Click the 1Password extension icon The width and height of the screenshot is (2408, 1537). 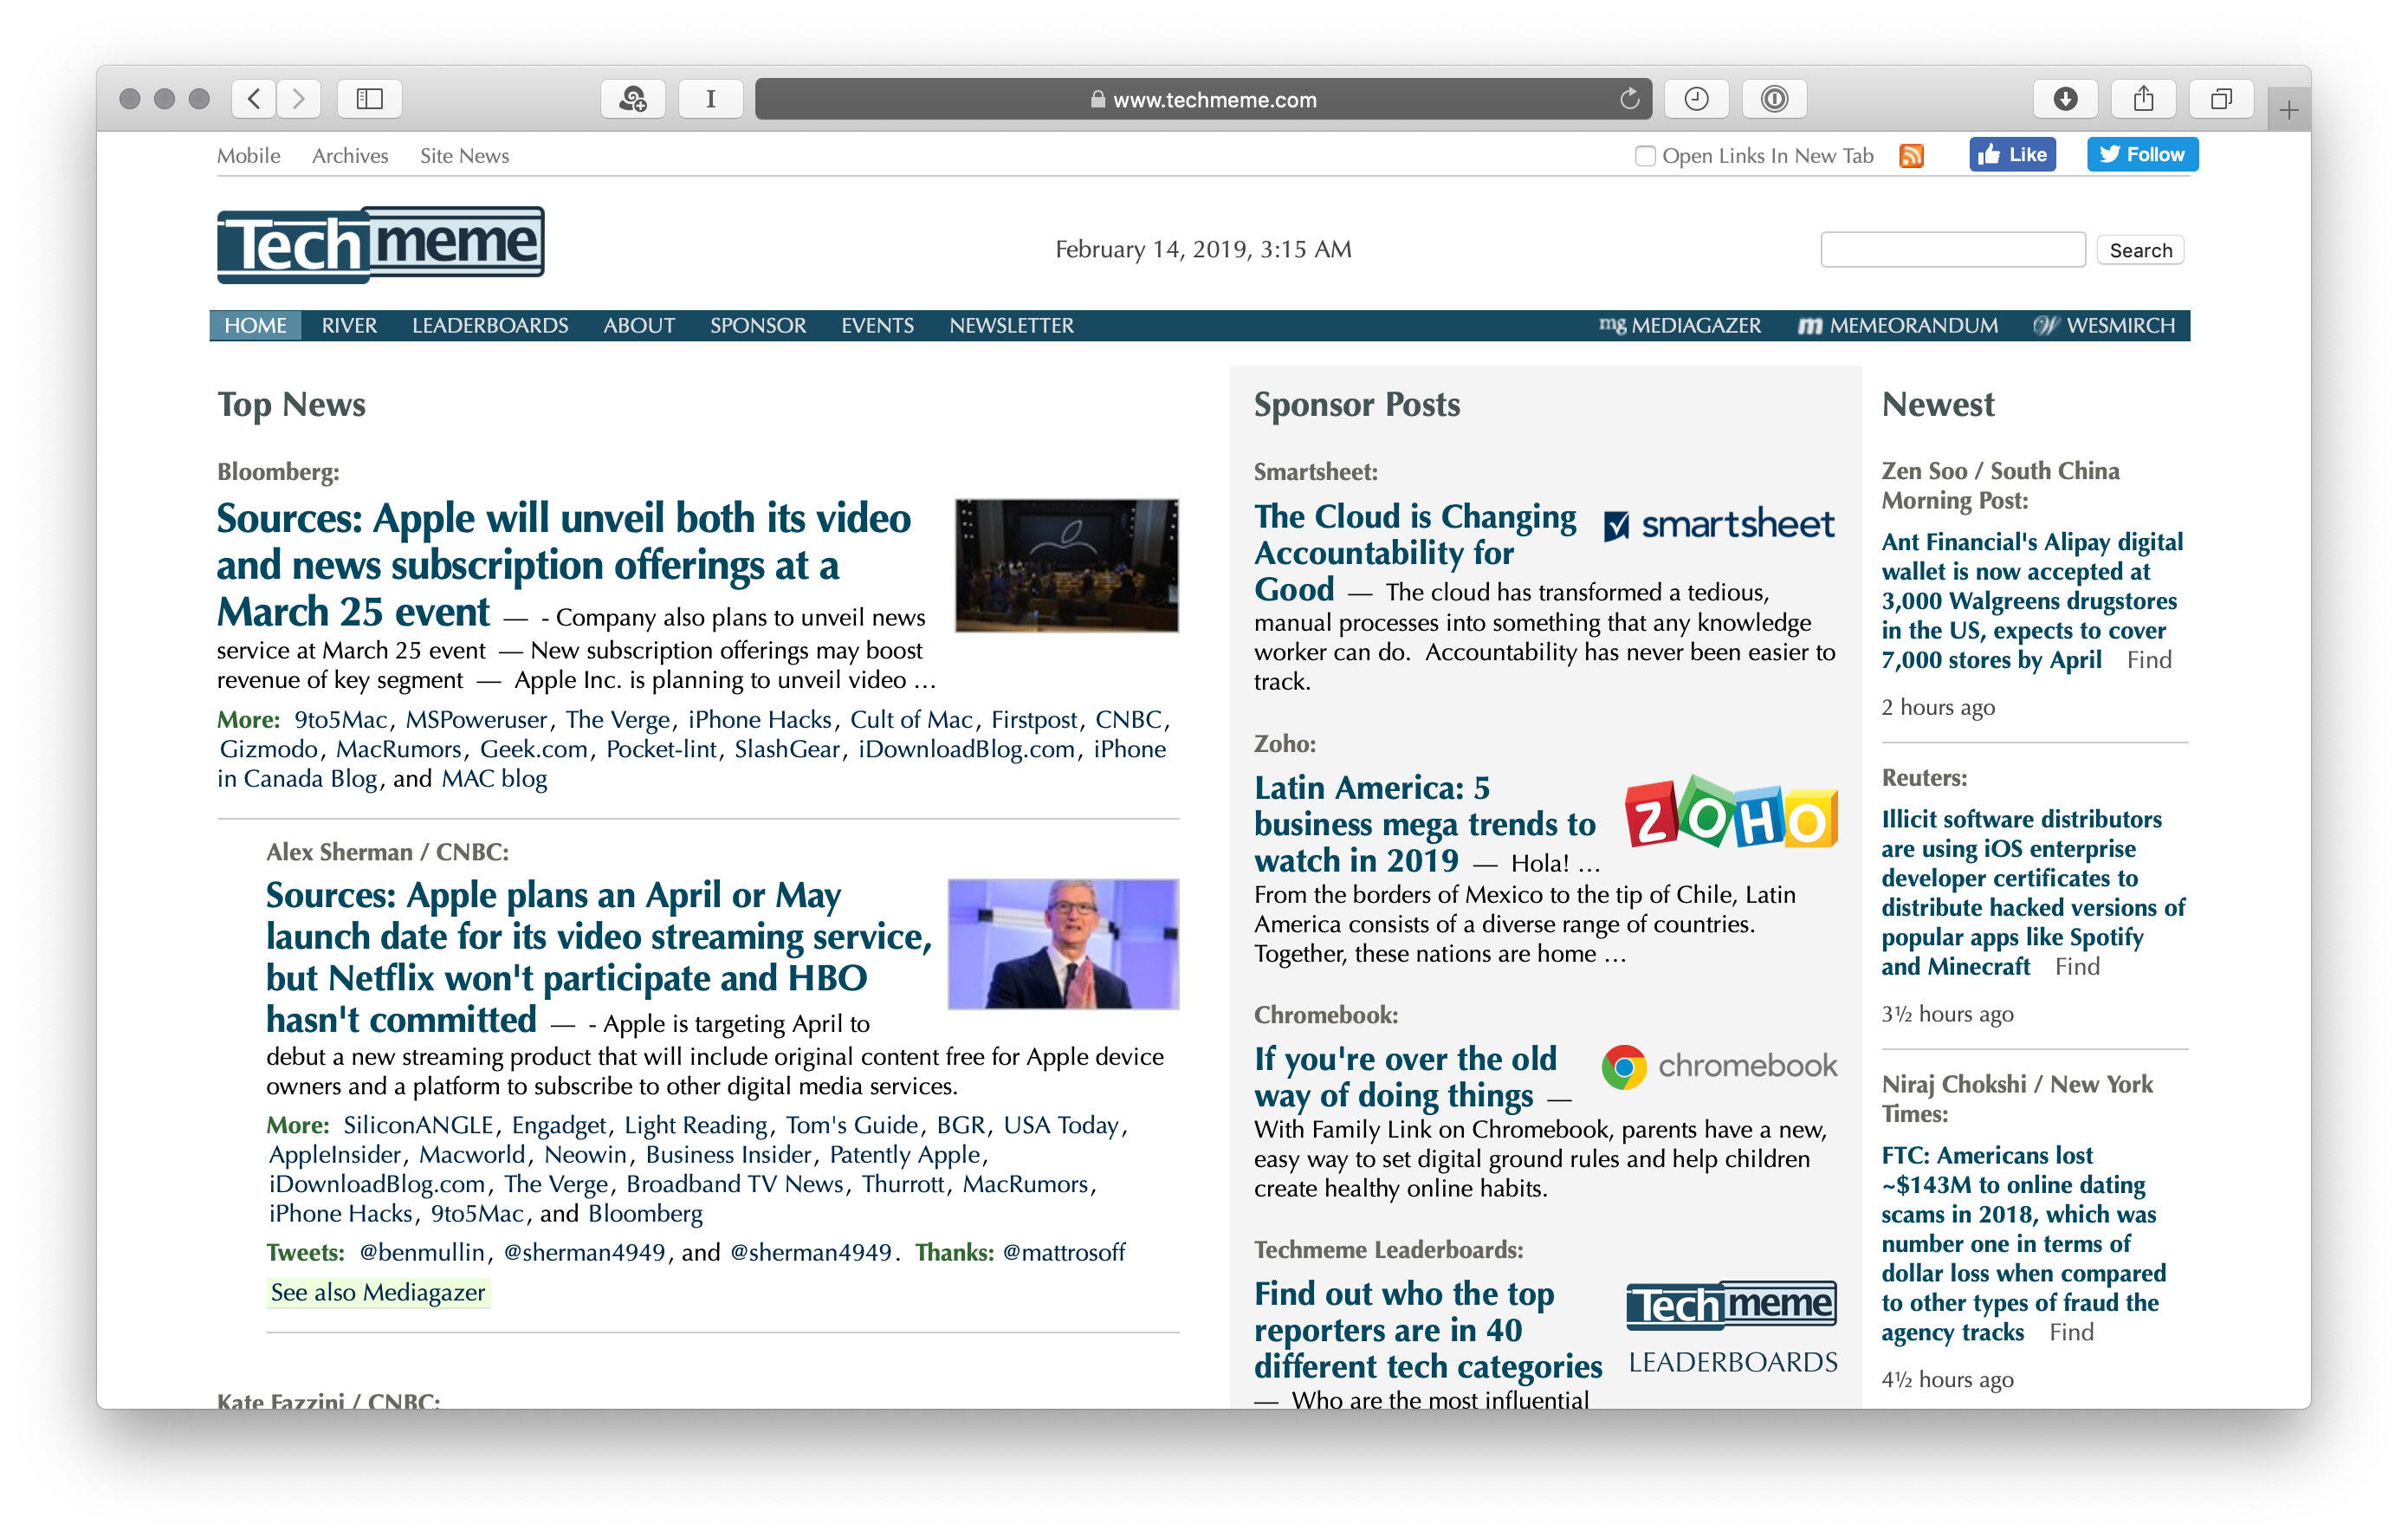point(1774,98)
